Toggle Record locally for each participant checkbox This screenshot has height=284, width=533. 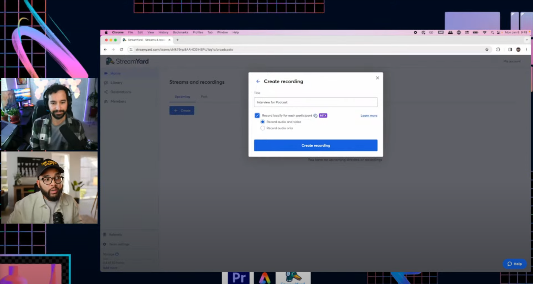pyautogui.click(x=257, y=115)
